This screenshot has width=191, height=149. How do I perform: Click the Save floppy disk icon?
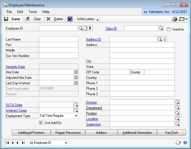click(x=6, y=19)
